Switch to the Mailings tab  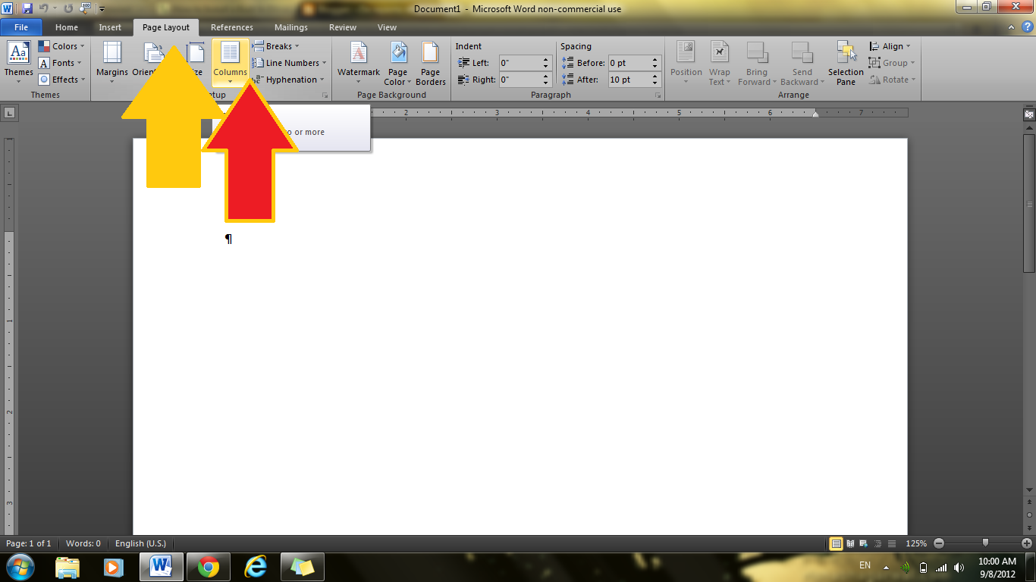291,27
